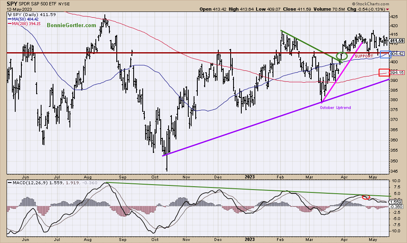Select Sep on the price panel time axis
Image resolution: width=407 pixels, height=243 pixels.
(x=123, y=177)
